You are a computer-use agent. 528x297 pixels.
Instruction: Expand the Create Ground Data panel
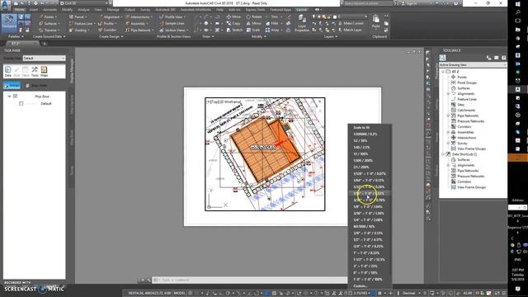49,36
